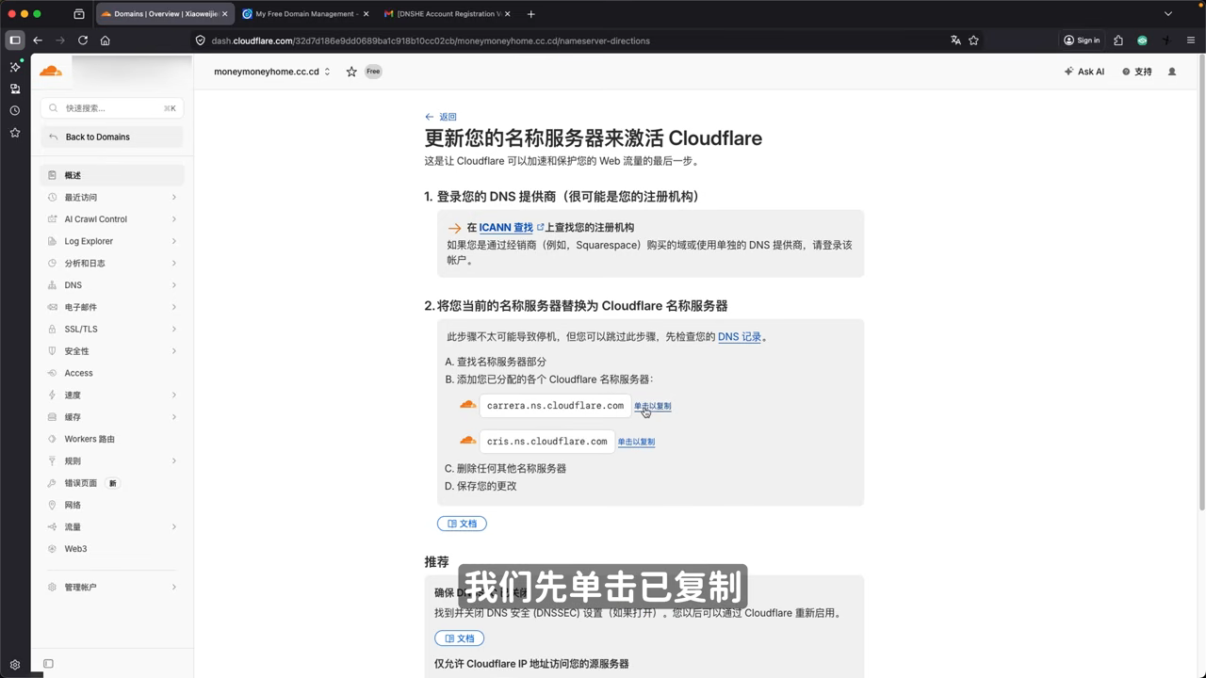Open the browser extensions puzzle icon
Image resolution: width=1206 pixels, height=678 pixels.
pyautogui.click(x=1118, y=40)
